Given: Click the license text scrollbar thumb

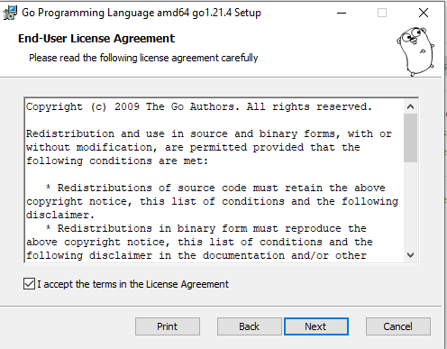Looking at the screenshot, I should point(410,138).
